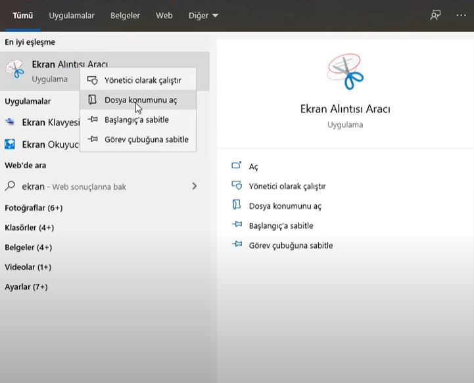The image size is (474, 383).
Task: Click shield icon beside context menu Yönetici olarak çalıştır
Action: pos(92,80)
